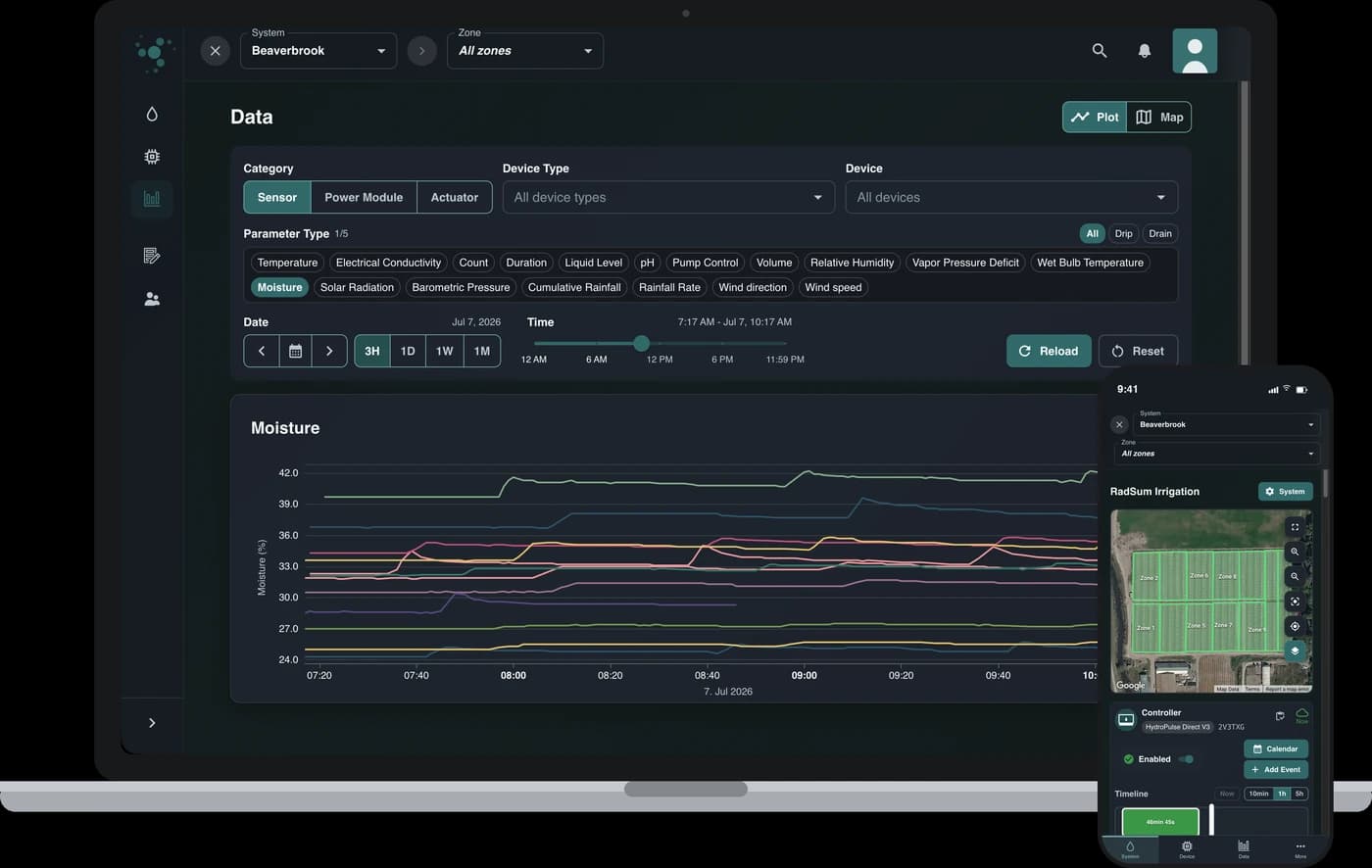Click zoom out icon on phone map
1372x868 pixels.
point(1295,576)
